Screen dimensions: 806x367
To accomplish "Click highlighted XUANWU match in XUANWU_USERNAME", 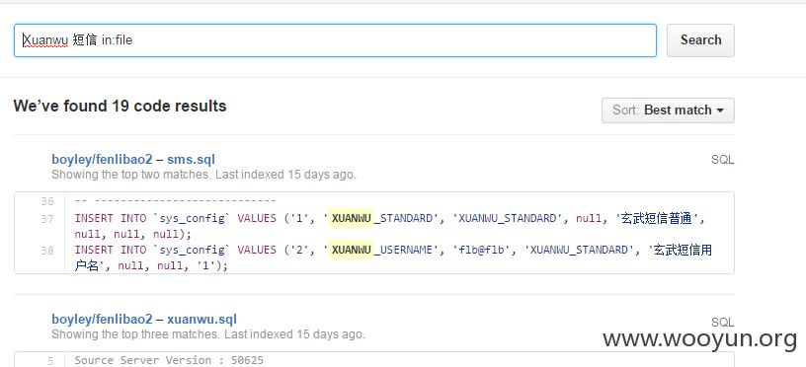I will pyautogui.click(x=351, y=250).
